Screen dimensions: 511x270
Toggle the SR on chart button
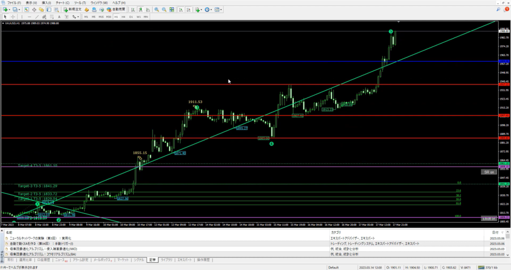pyautogui.click(x=488, y=172)
